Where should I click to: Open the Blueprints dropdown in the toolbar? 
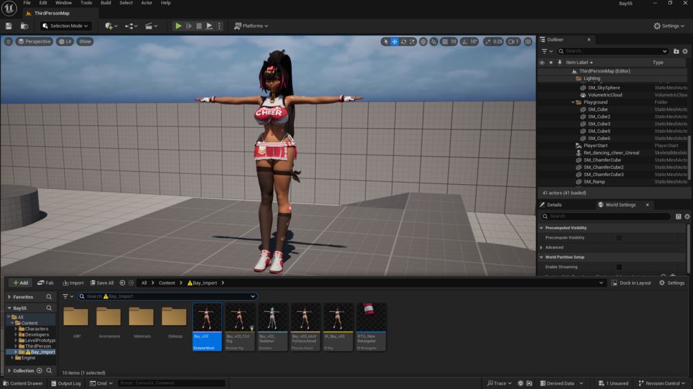[131, 26]
